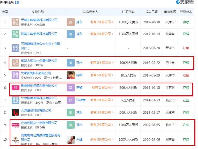Open the 天眼查 logo
Screen dimensions: 198x149
185,2
